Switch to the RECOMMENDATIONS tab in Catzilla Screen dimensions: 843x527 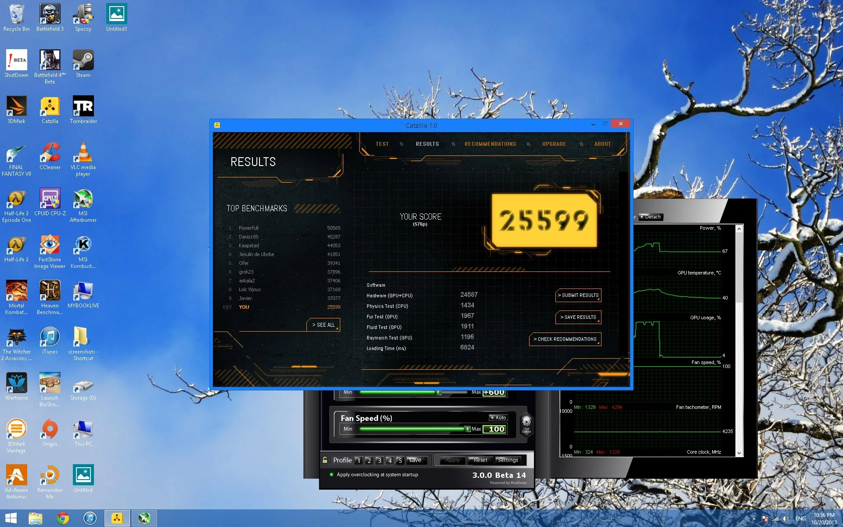point(490,144)
